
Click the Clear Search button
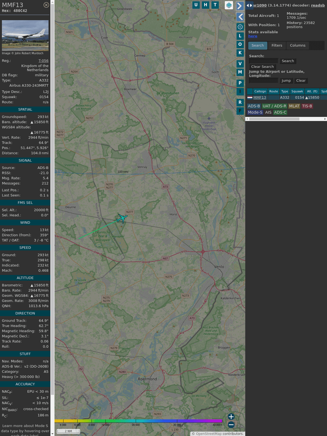point(262,67)
